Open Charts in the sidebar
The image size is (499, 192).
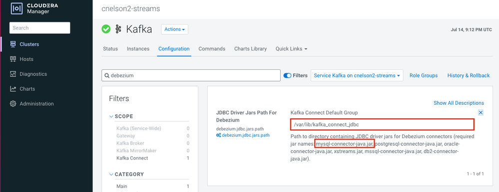27,89
